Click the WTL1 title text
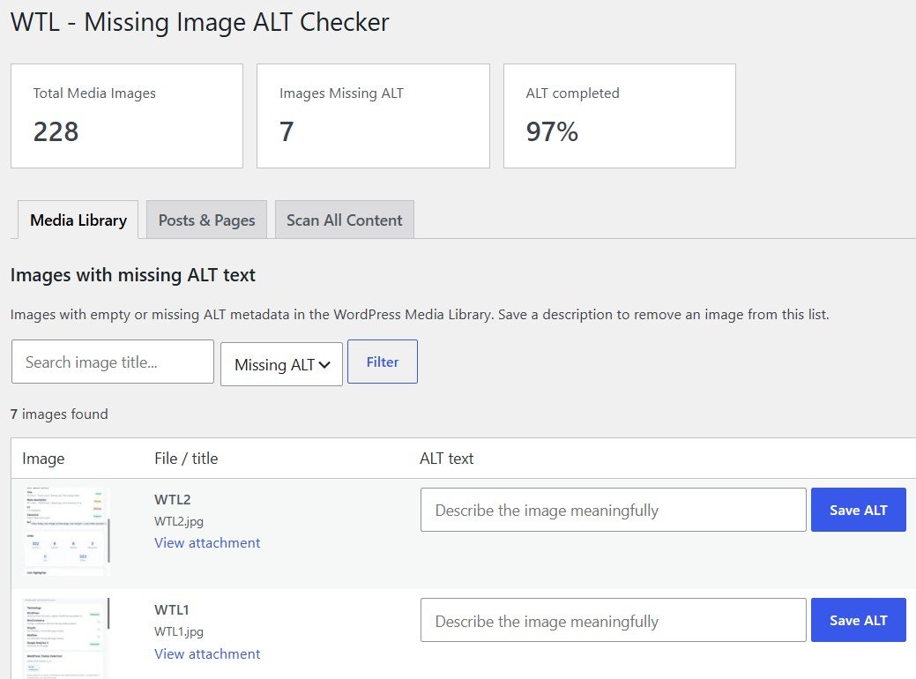 [172, 610]
